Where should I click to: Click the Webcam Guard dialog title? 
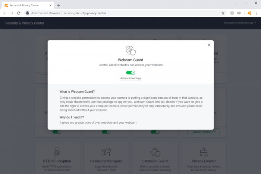tap(130, 60)
